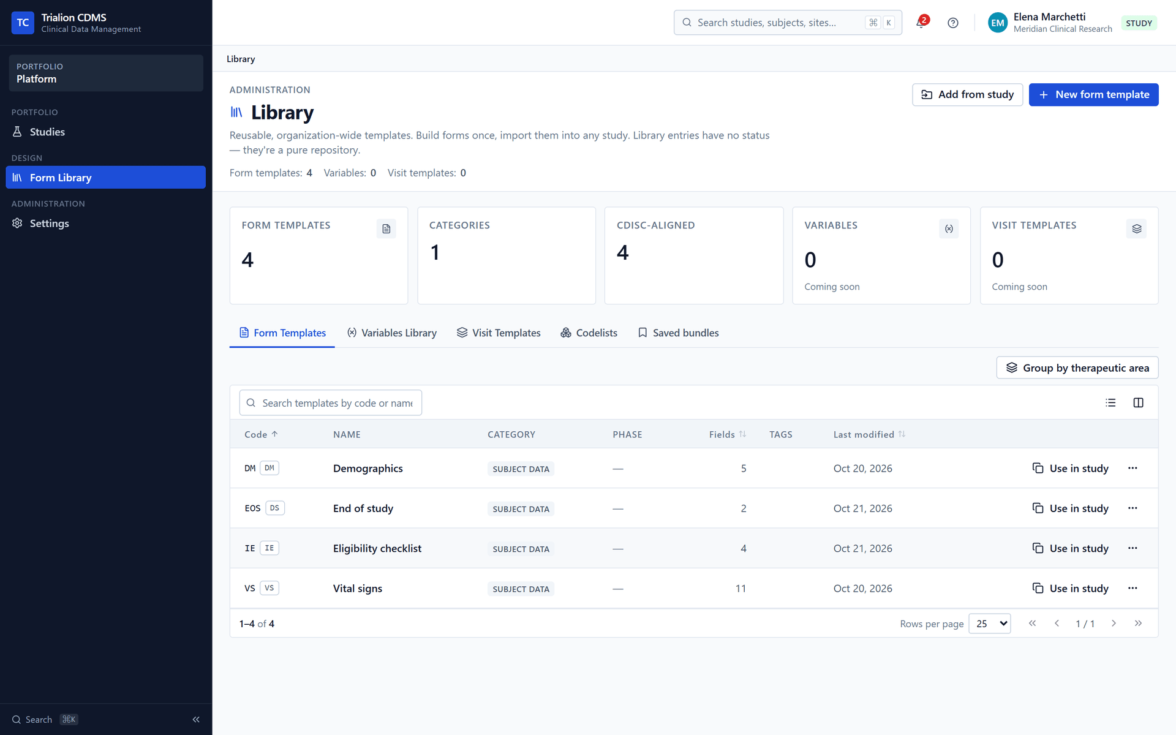Switch to the Visit Templates tab
This screenshot has width=1176, height=735.
499,333
